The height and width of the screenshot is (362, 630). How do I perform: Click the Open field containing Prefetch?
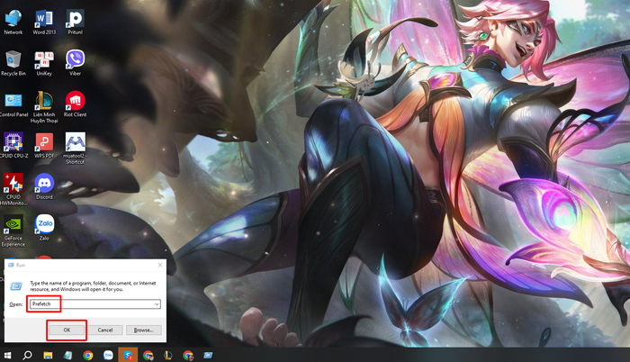coord(94,304)
